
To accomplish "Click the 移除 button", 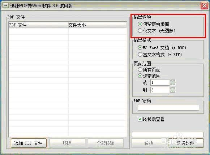I will (x=67, y=143).
